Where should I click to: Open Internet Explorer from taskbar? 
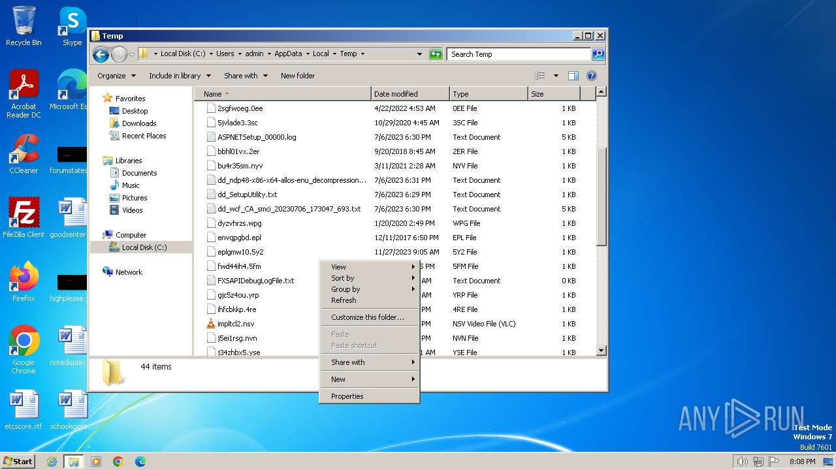coord(52,462)
